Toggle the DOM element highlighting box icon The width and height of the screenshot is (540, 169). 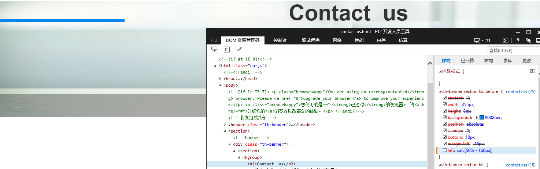point(227,50)
